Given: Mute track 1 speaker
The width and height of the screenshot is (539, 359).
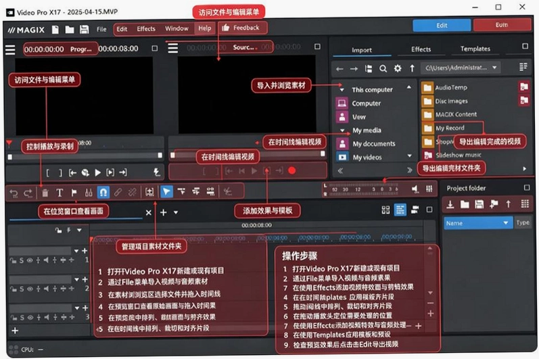Looking at the screenshot, I should pos(47,260).
